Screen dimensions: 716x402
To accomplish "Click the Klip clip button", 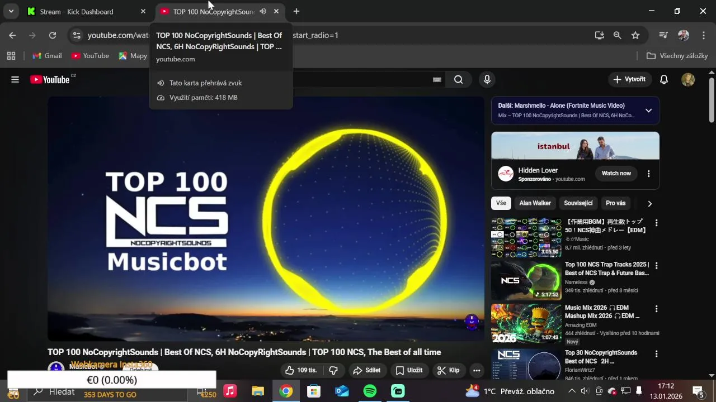I will tap(449, 370).
